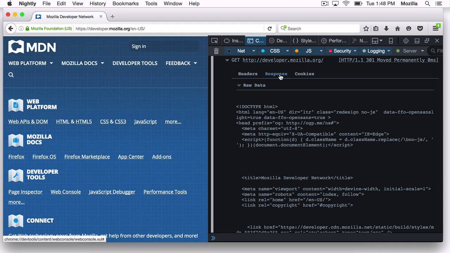Switch to the Cookies tab

[x=304, y=74]
